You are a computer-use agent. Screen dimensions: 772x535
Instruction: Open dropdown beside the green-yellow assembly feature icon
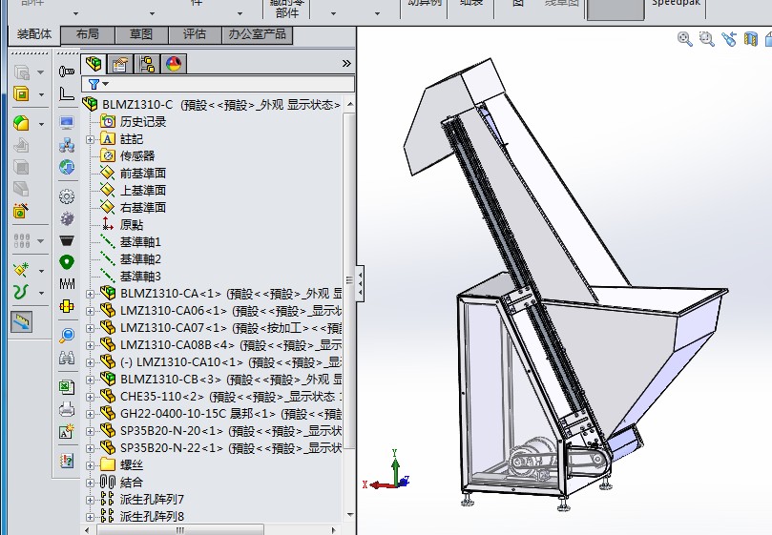(41, 124)
